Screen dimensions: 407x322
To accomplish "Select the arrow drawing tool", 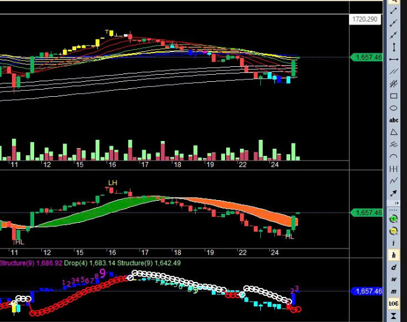I will click(393, 193).
